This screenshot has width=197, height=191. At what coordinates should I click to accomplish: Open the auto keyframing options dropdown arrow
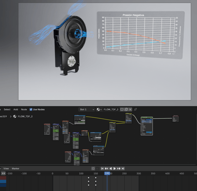click(x=97, y=168)
